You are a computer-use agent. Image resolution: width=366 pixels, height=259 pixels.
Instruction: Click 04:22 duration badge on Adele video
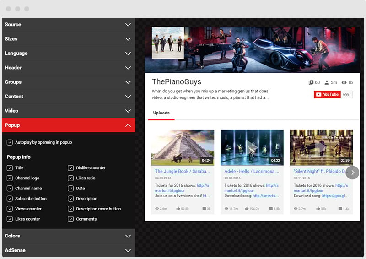pos(276,161)
